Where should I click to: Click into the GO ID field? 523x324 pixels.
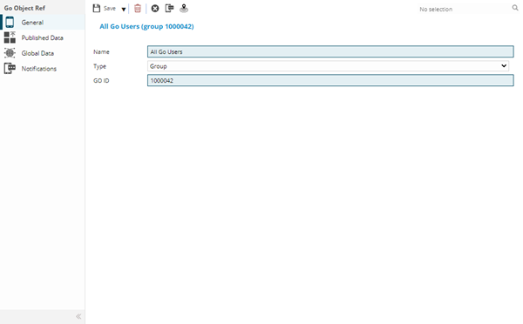(x=330, y=80)
